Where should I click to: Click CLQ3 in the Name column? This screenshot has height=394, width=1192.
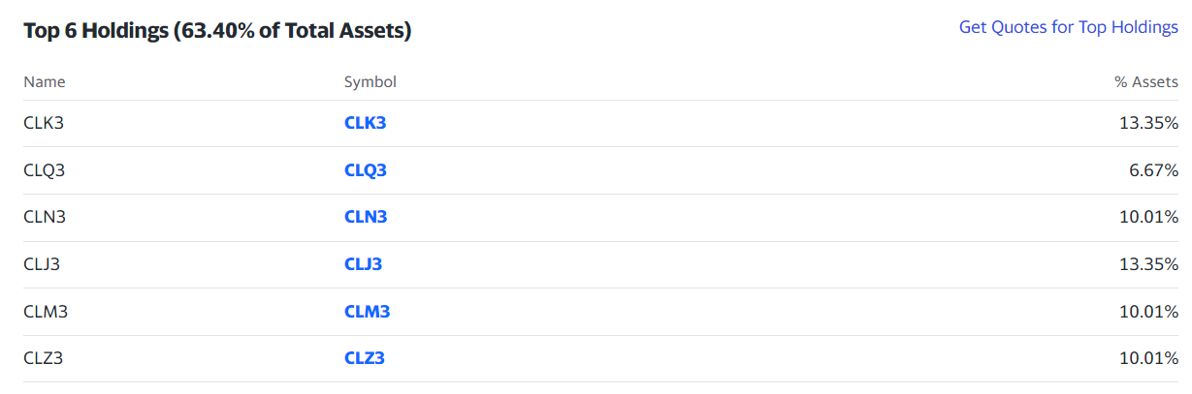tap(45, 170)
